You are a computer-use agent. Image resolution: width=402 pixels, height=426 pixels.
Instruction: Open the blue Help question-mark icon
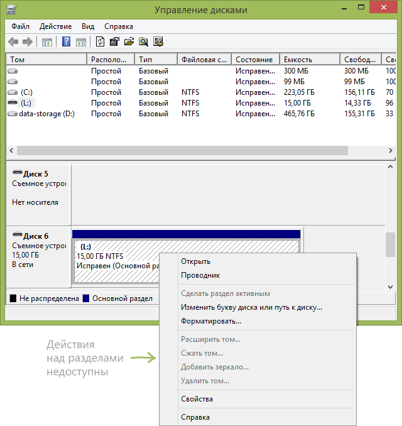67,41
